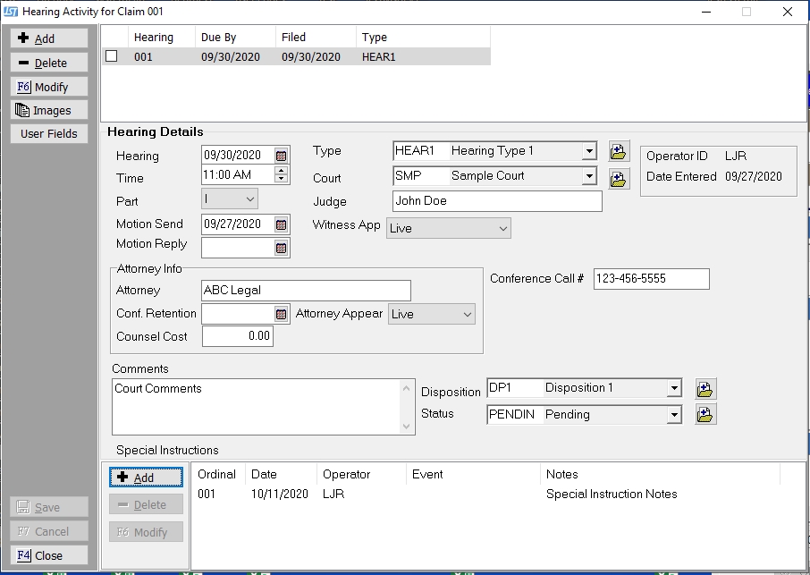Open calendar picker for Hearing date
Image resolution: width=810 pixels, height=575 pixels.
pos(282,156)
